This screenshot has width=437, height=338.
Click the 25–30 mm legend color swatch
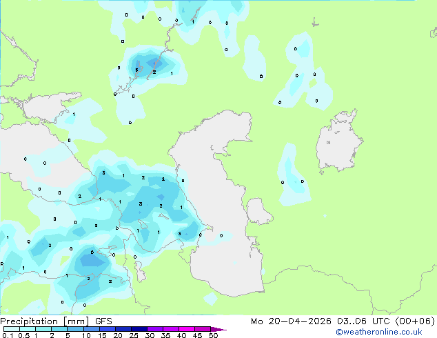(139, 329)
